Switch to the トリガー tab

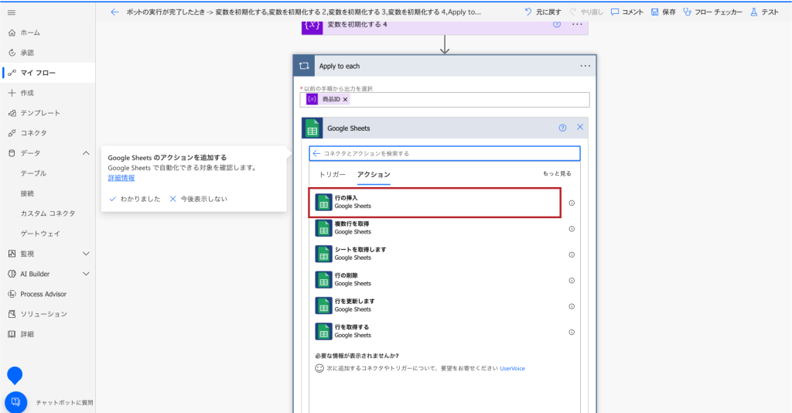pos(333,175)
